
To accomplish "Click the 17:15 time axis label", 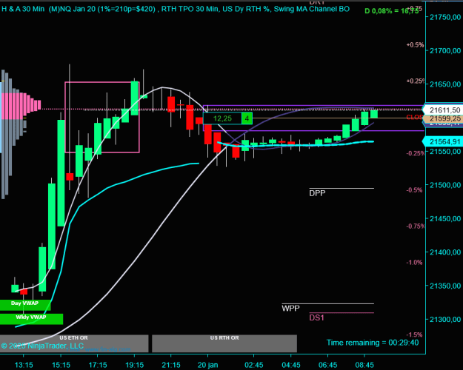I will 98,366.
